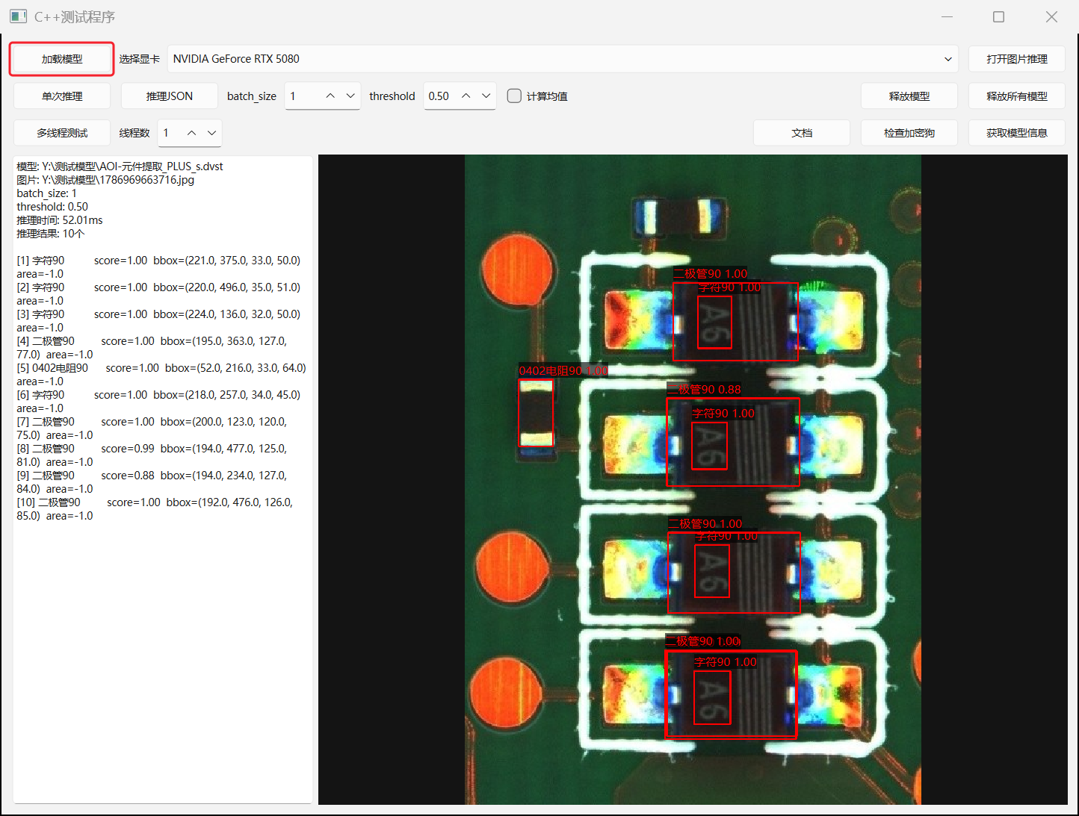Increase batch_size with up arrow

[330, 96]
